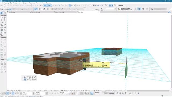The width and height of the screenshot is (172, 97).
Task: Click the Pan hand icon at the bottom
Action: [x=123, y=93]
